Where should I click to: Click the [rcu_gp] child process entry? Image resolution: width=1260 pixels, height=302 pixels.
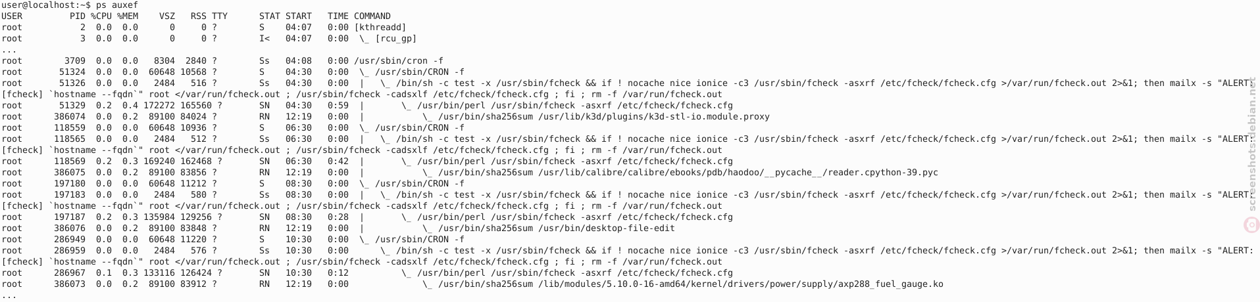tap(388, 38)
